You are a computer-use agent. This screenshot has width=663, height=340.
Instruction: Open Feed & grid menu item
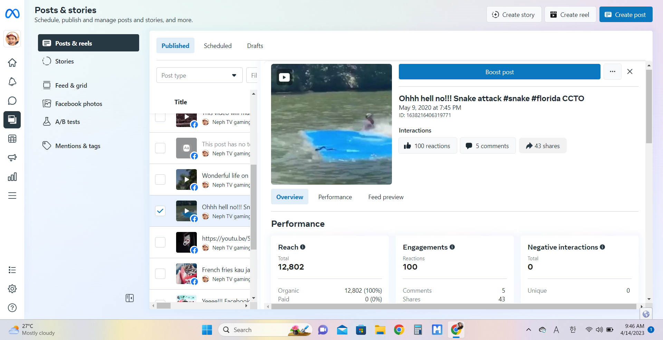(x=88, y=85)
